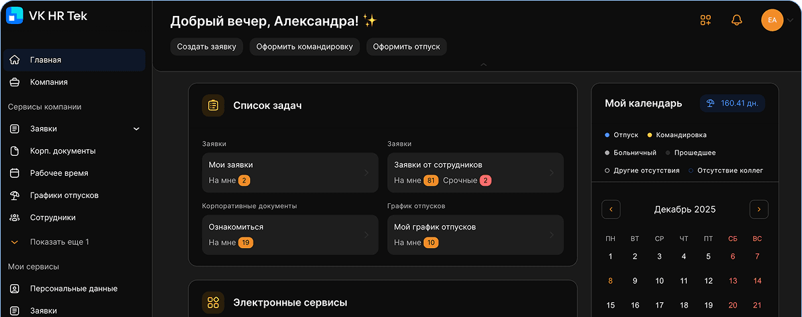Viewport: 802px width, 317px height.
Task: Click the person card icon beside Персональные данные
Action: pyautogui.click(x=15, y=288)
